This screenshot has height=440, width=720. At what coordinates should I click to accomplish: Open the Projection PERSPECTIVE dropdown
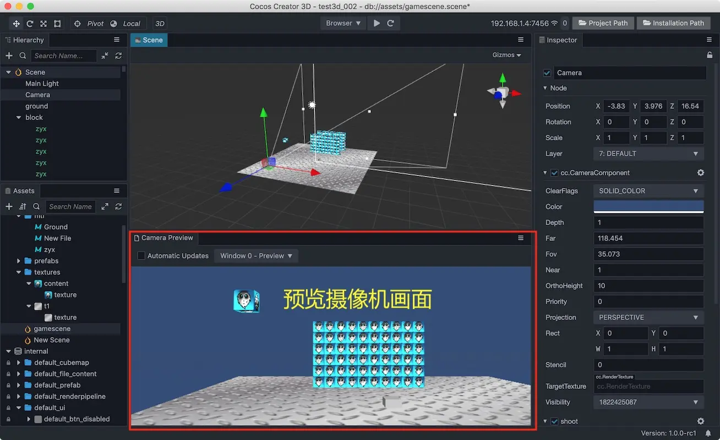pos(648,317)
